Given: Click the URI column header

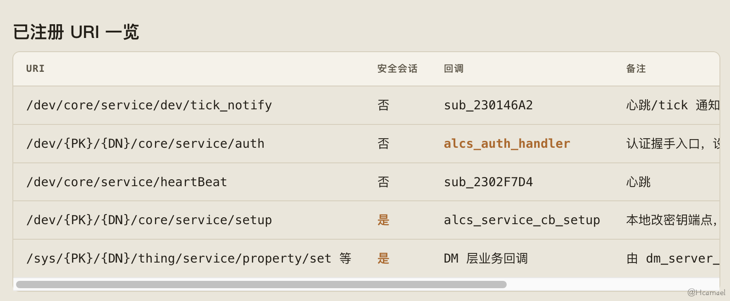Looking at the screenshot, I should click(x=35, y=69).
